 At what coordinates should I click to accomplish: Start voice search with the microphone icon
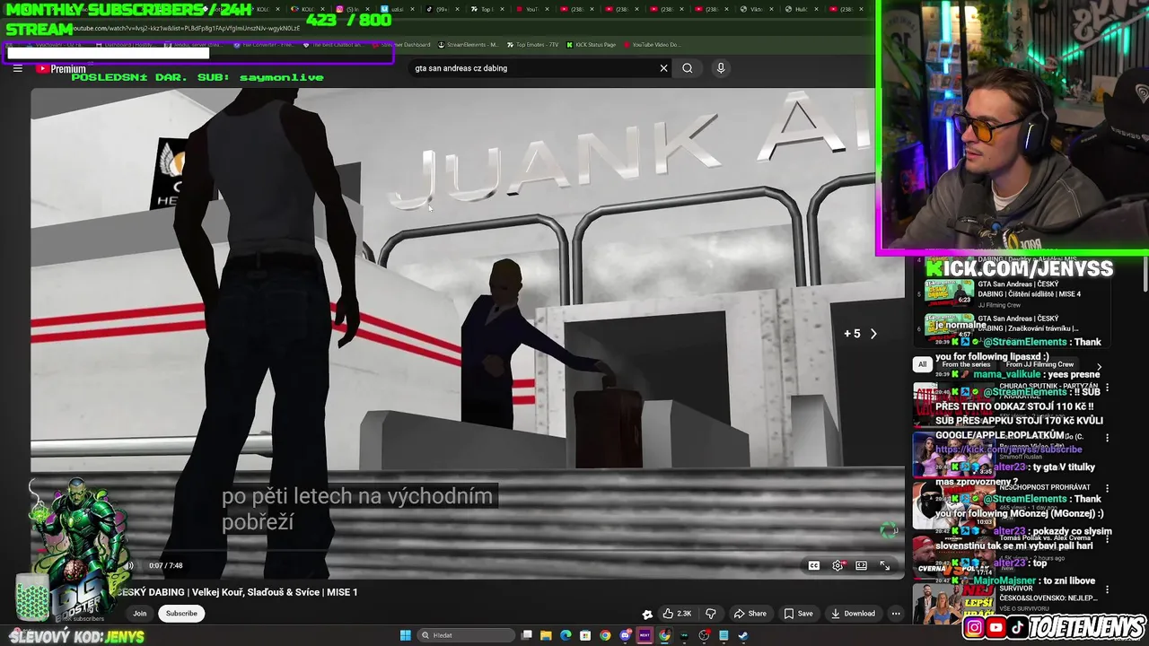coord(720,68)
